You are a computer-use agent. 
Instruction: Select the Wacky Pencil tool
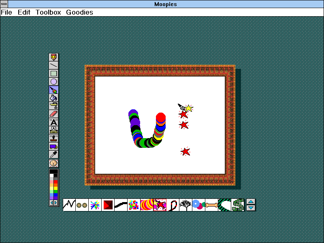click(53, 57)
